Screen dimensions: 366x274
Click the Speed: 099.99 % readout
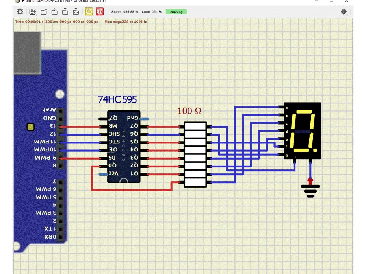124,12
